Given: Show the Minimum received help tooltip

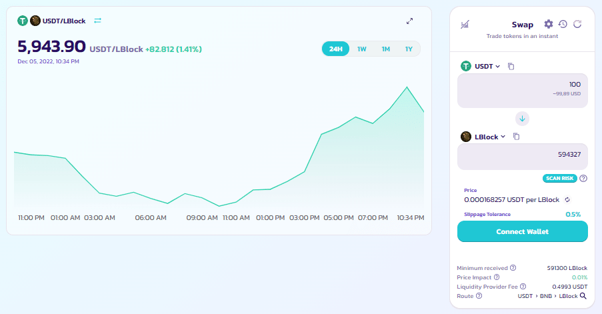Looking at the screenshot, I should pos(513,267).
